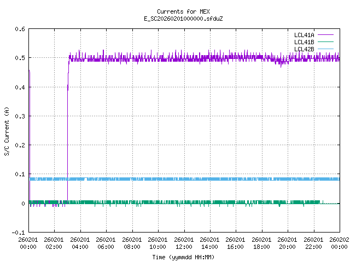Click the S/C Current (A) y-axis label
Screen dimensions: 350x262
[x=7, y=130]
